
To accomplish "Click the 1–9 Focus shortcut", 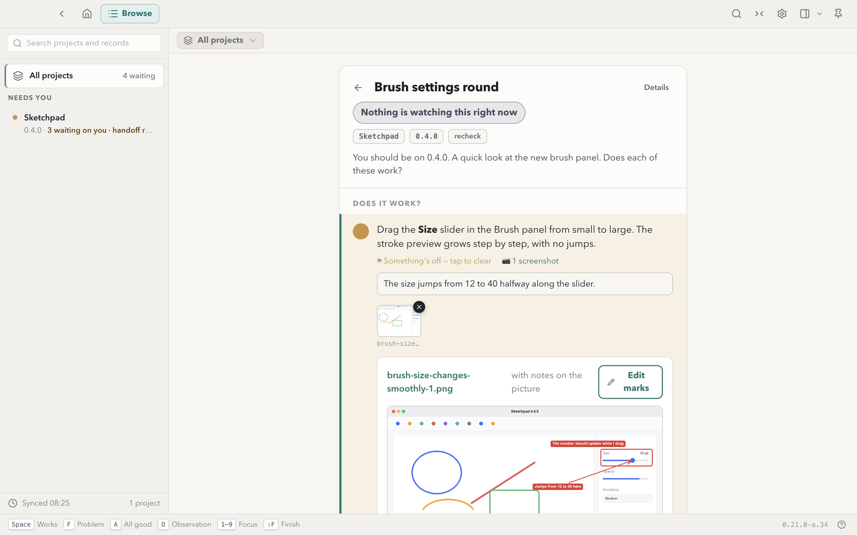I will (x=238, y=525).
